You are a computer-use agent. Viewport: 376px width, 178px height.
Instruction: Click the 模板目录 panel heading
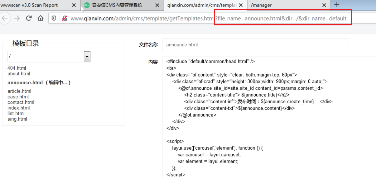tap(26, 44)
